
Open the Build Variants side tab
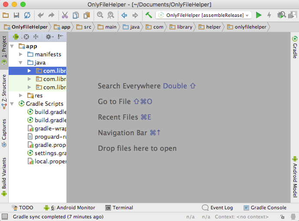(x=4, y=177)
